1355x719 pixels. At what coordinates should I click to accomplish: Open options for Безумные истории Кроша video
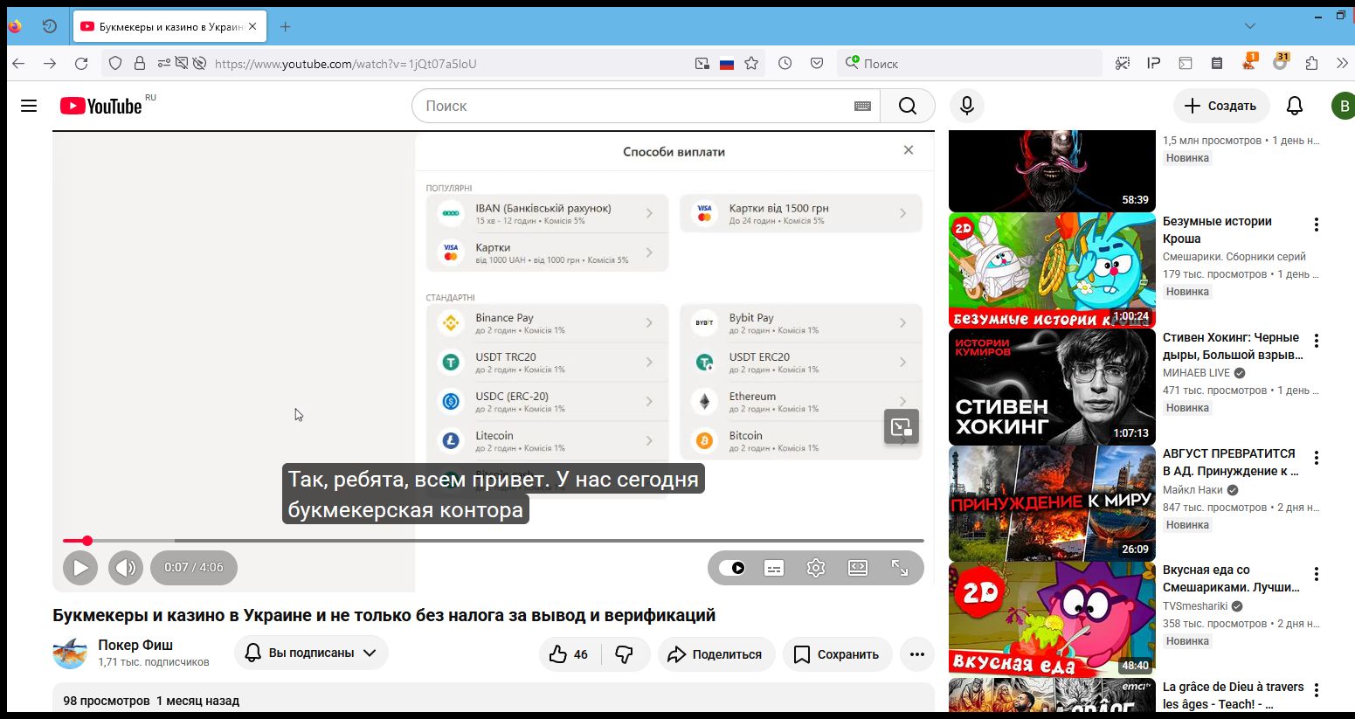[x=1317, y=225]
